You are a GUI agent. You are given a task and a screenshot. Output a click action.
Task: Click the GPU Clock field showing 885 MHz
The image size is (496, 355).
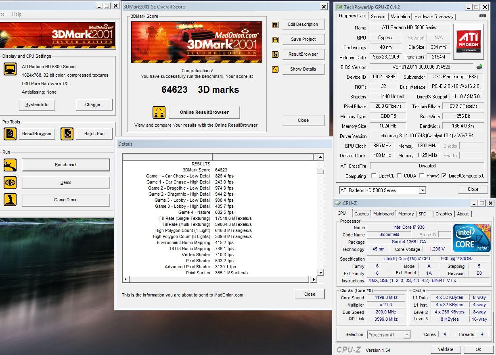pyautogui.click(x=383, y=146)
